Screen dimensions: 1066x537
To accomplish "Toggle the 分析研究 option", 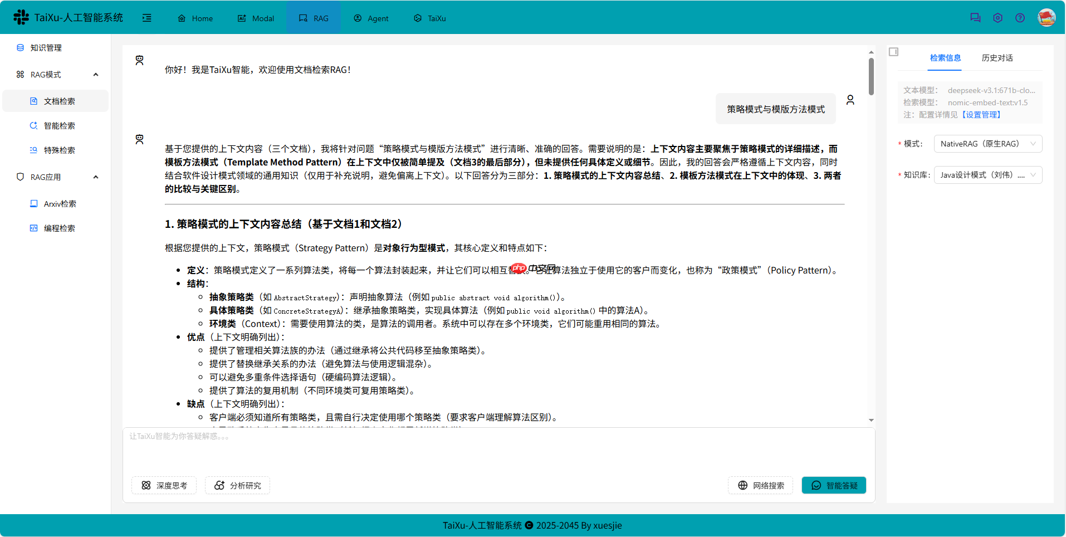I will click(237, 485).
